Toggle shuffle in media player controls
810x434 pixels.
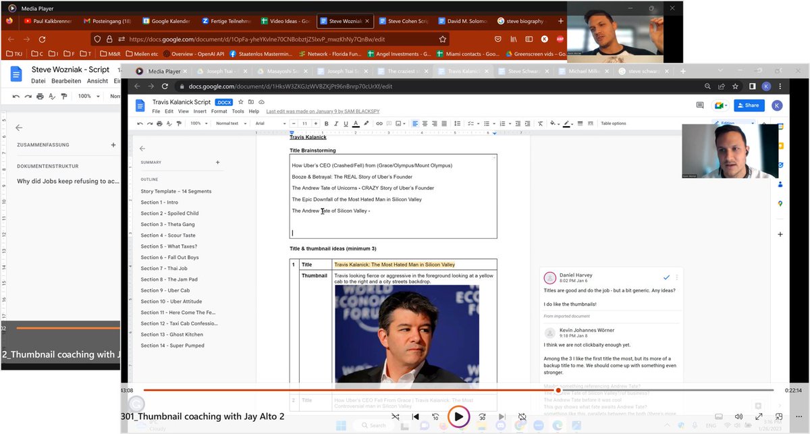pyautogui.click(x=396, y=416)
